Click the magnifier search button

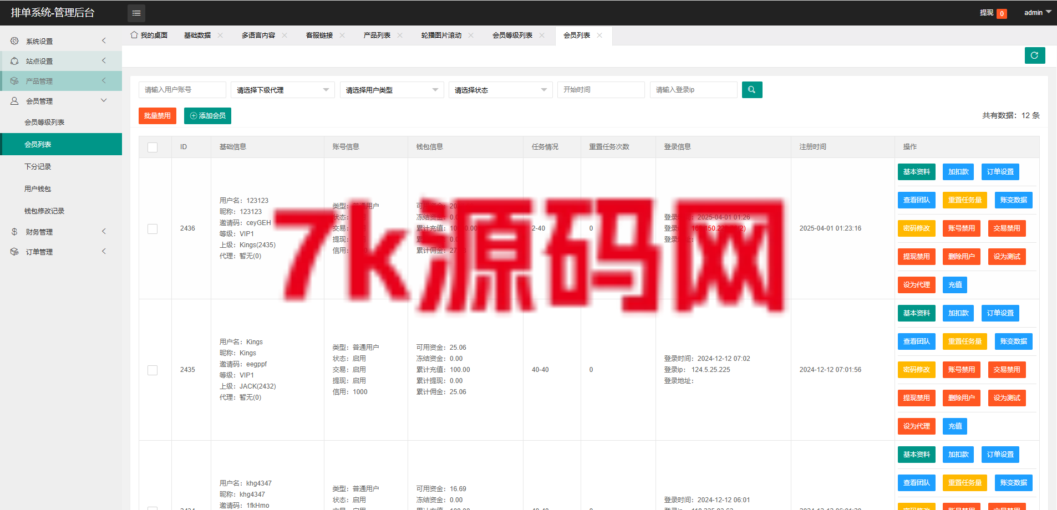tap(752, 90)
